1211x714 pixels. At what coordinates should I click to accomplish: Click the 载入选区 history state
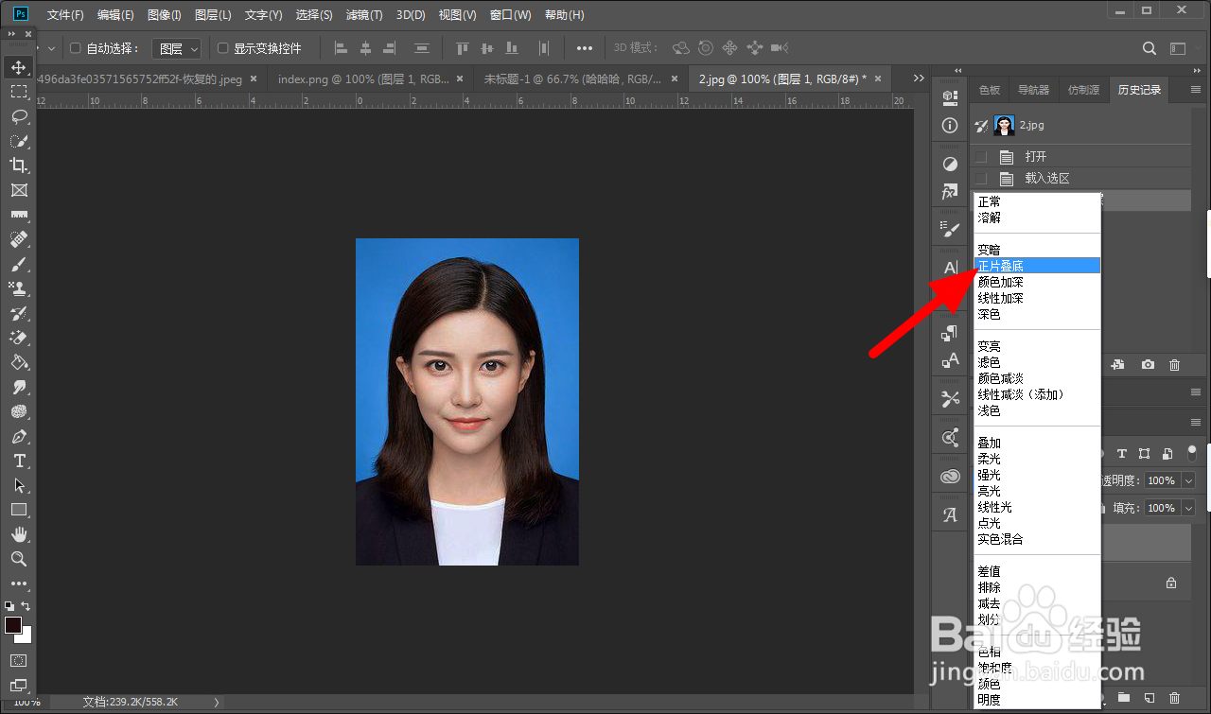coord(1047,179)
